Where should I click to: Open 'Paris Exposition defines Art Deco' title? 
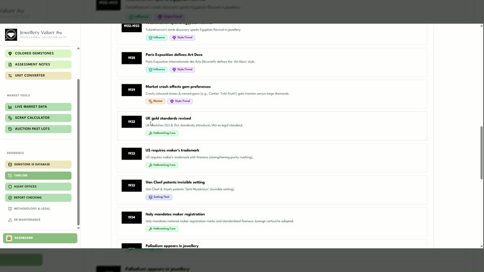pos(174,55)
